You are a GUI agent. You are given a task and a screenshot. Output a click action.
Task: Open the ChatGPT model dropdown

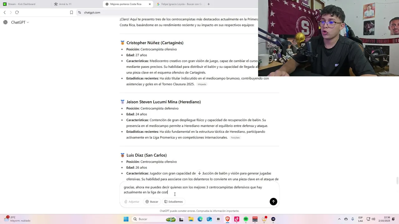tap(20, 22)
